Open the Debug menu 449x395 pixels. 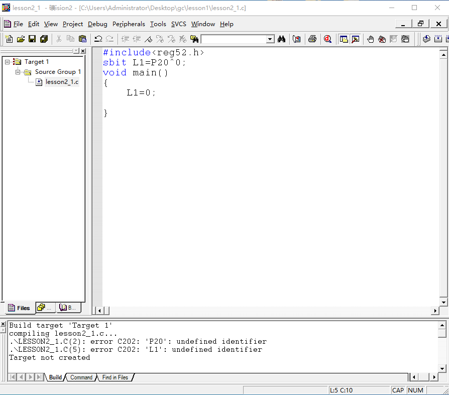(97, 24)
